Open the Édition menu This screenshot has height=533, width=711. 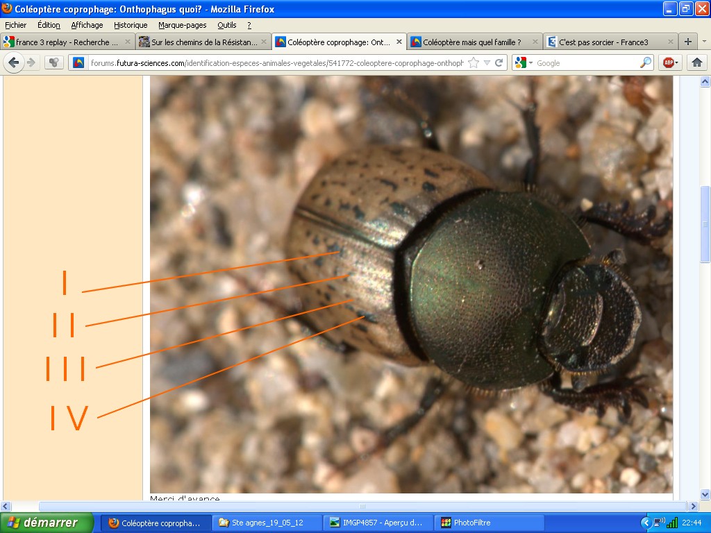pos(49,25)
